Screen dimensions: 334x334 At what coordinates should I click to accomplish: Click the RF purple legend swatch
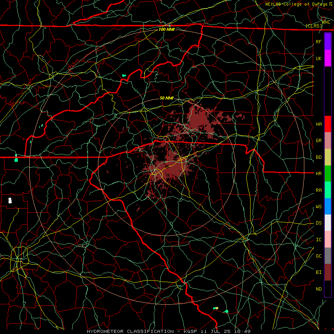coord(328,42)
